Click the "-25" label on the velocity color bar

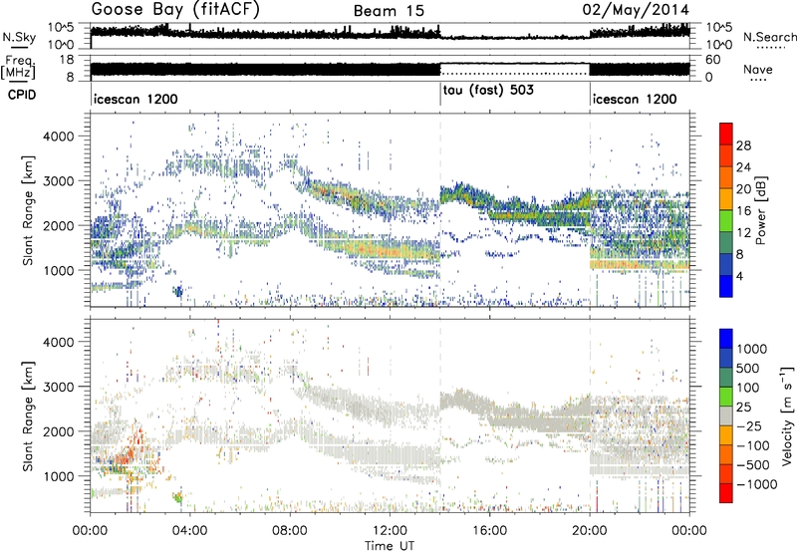click(750, 425)
